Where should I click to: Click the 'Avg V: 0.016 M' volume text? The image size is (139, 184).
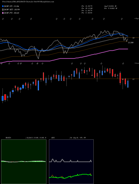pyautogui.click(x=110, y=6)
